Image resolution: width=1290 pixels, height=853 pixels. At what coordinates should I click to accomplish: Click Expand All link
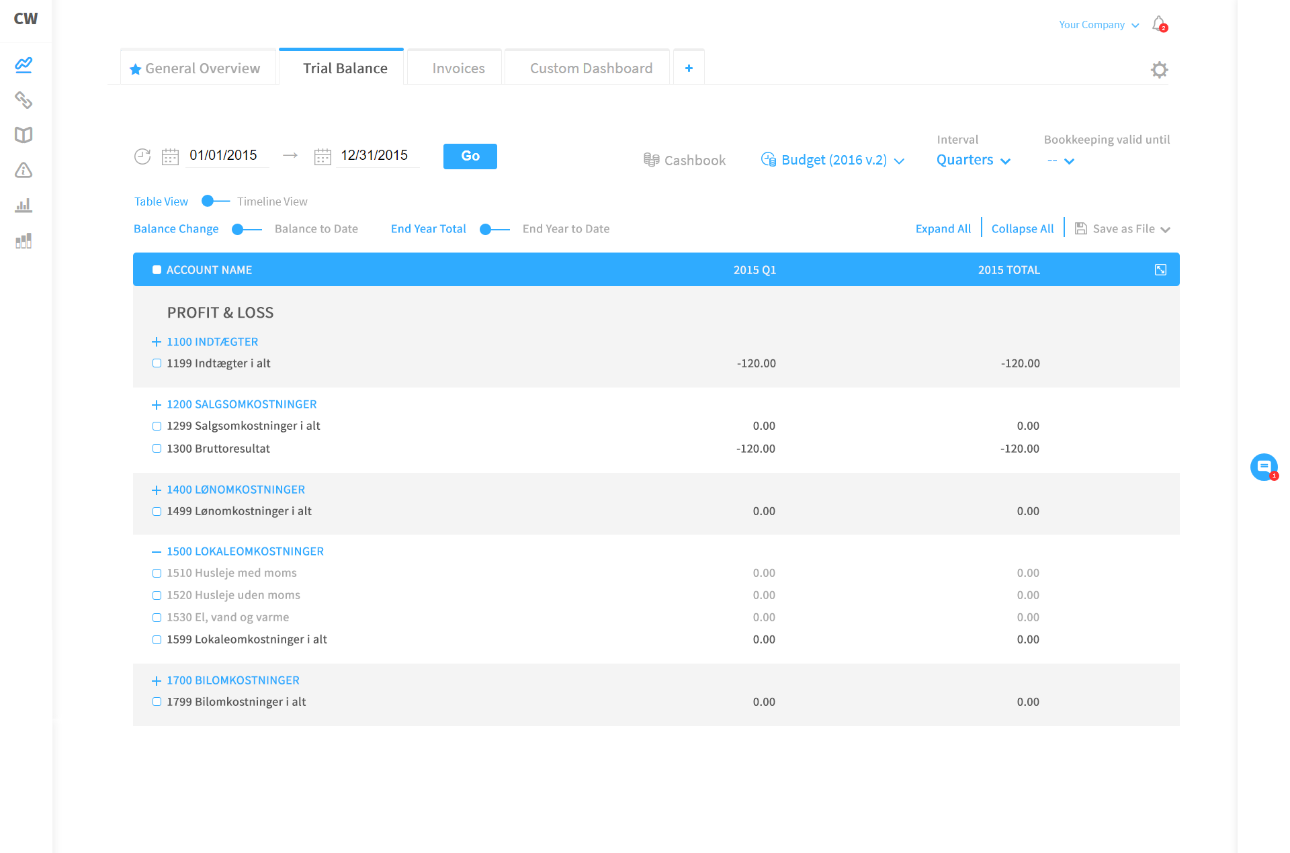(x=943, y=229)
